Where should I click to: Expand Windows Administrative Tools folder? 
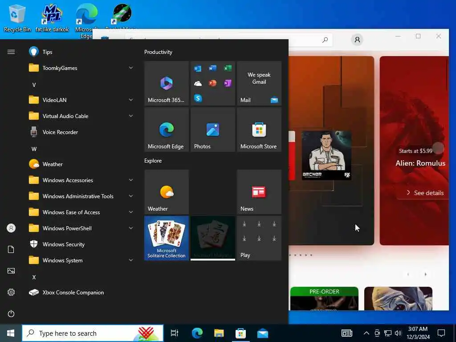coord(81,196)
